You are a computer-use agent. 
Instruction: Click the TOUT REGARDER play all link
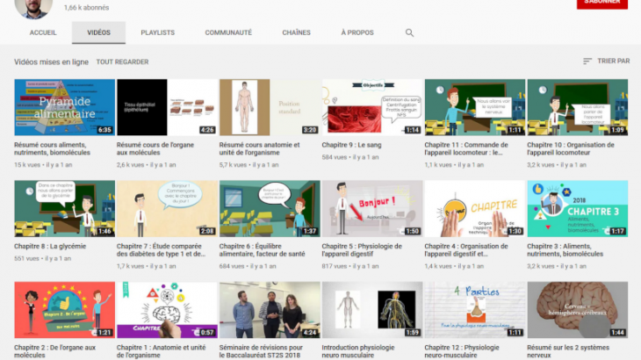tap(122, 62)
